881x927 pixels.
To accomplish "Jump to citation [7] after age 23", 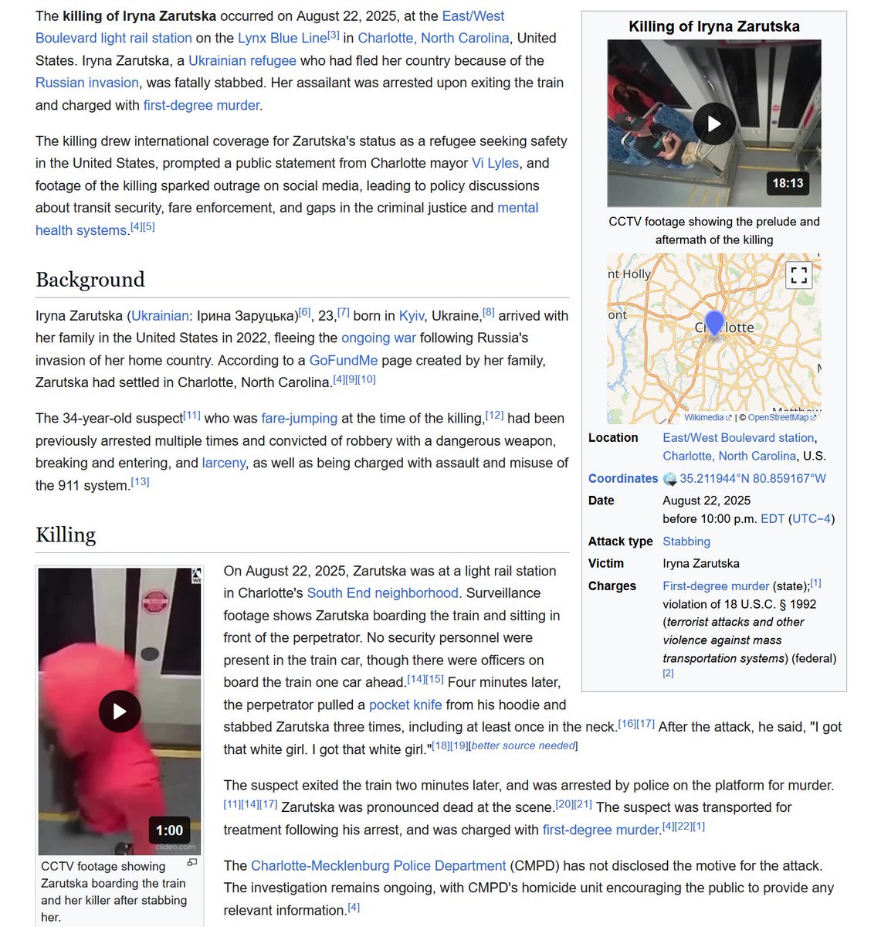I will pyautogui.click(x=344, y=312).
